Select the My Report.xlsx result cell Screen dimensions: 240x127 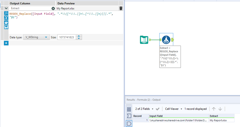pos(222,120)
